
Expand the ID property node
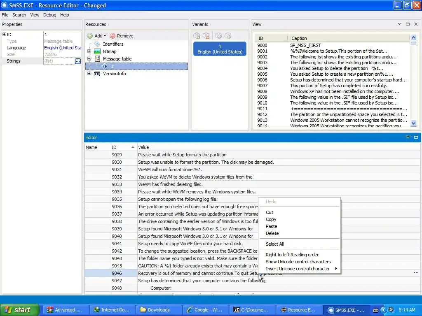tap(4, 35)
